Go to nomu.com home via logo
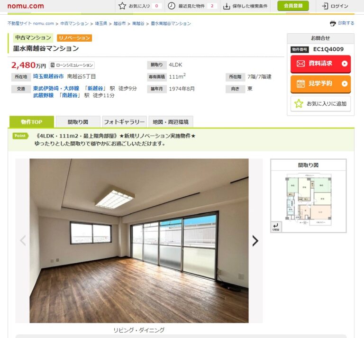Screen dimensions: 364x338 click(x=26, y=6)
